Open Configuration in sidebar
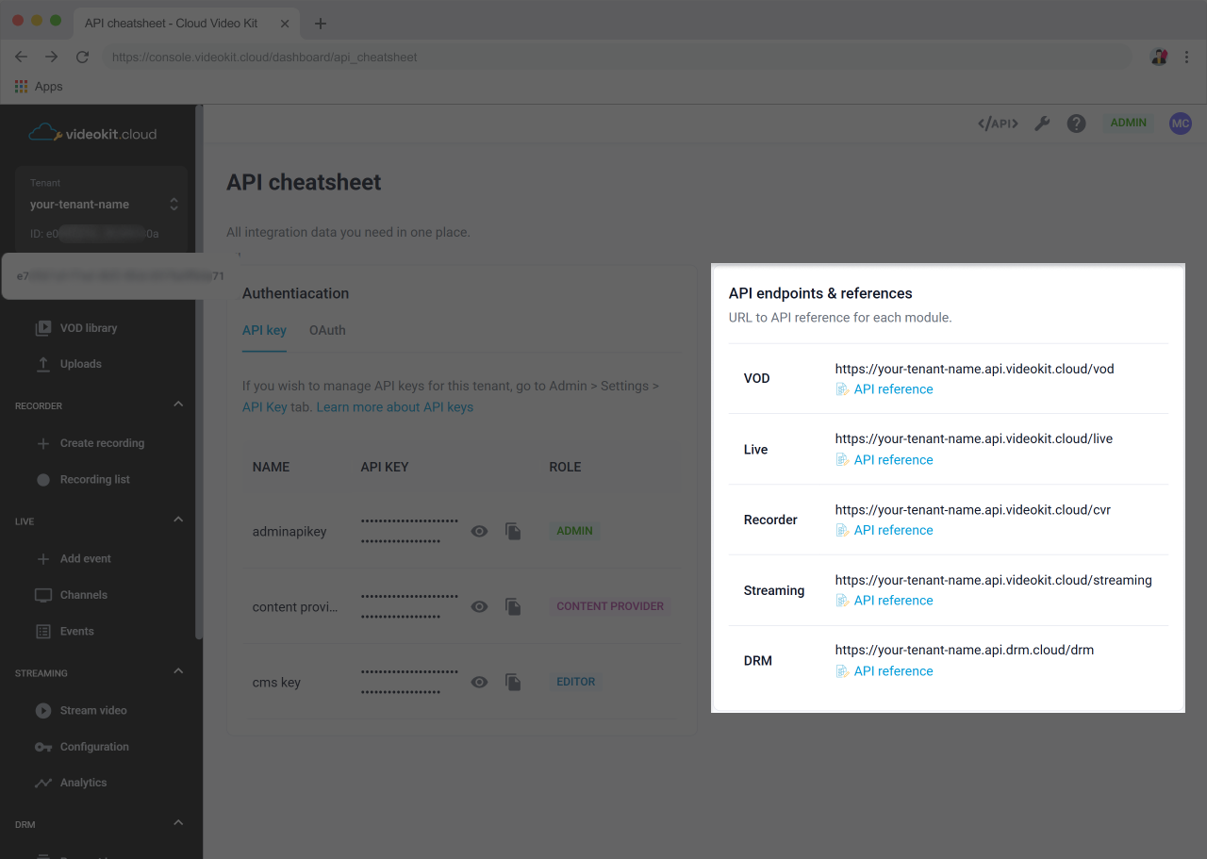The image size is (1207, 859). point(94,747)
